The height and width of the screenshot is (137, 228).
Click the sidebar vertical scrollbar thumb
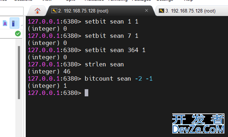19,72
